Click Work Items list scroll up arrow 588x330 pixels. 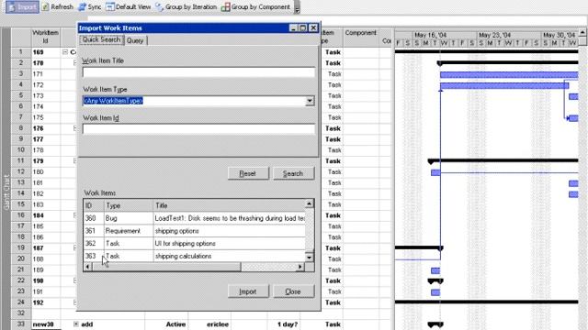[309, 203]
